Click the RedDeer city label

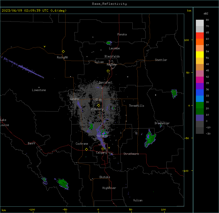click(112, 65)
